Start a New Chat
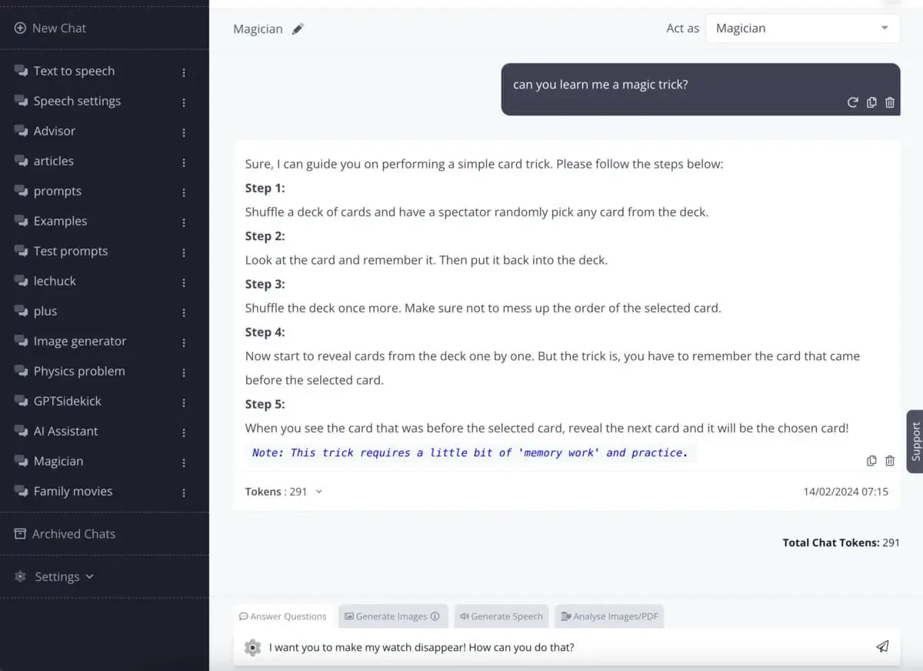923x671 pixels. 49,28
